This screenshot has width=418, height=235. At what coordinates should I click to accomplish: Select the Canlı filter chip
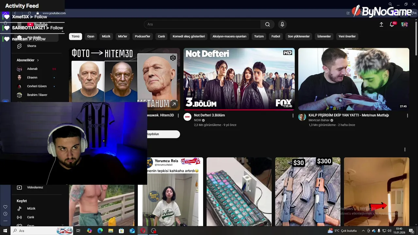point(161,37)
